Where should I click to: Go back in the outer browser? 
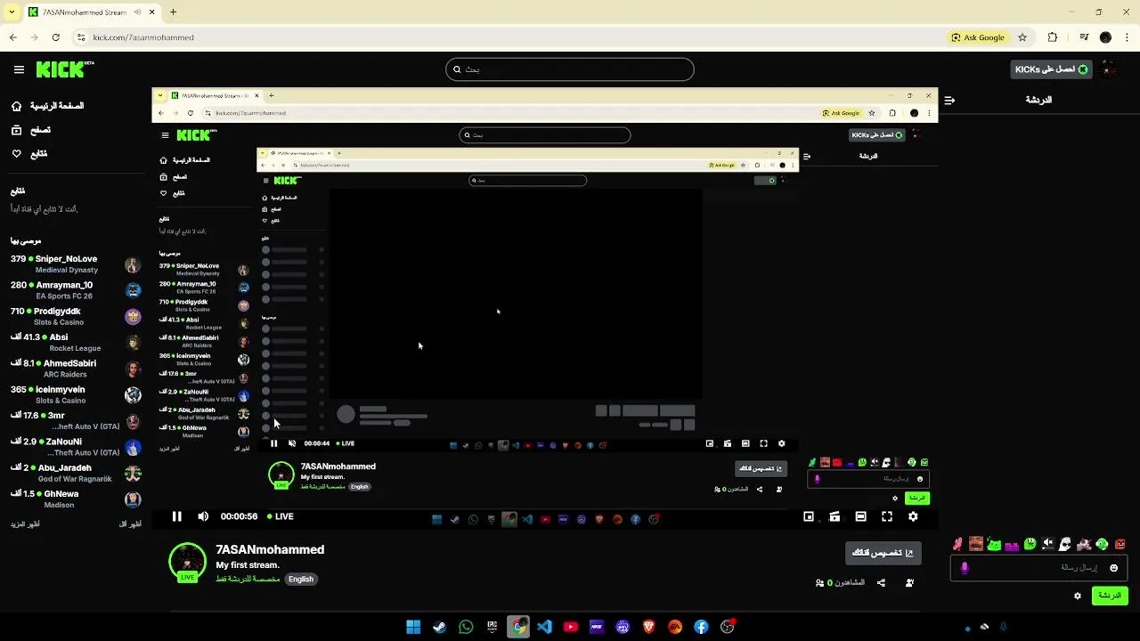pos(12,37)
